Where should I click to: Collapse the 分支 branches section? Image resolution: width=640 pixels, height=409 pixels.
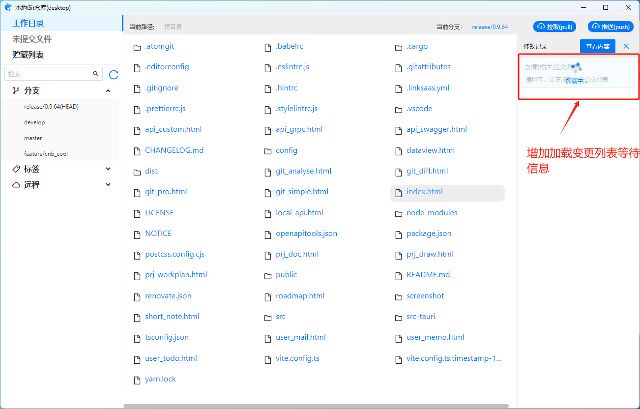(x=108, y=90)
